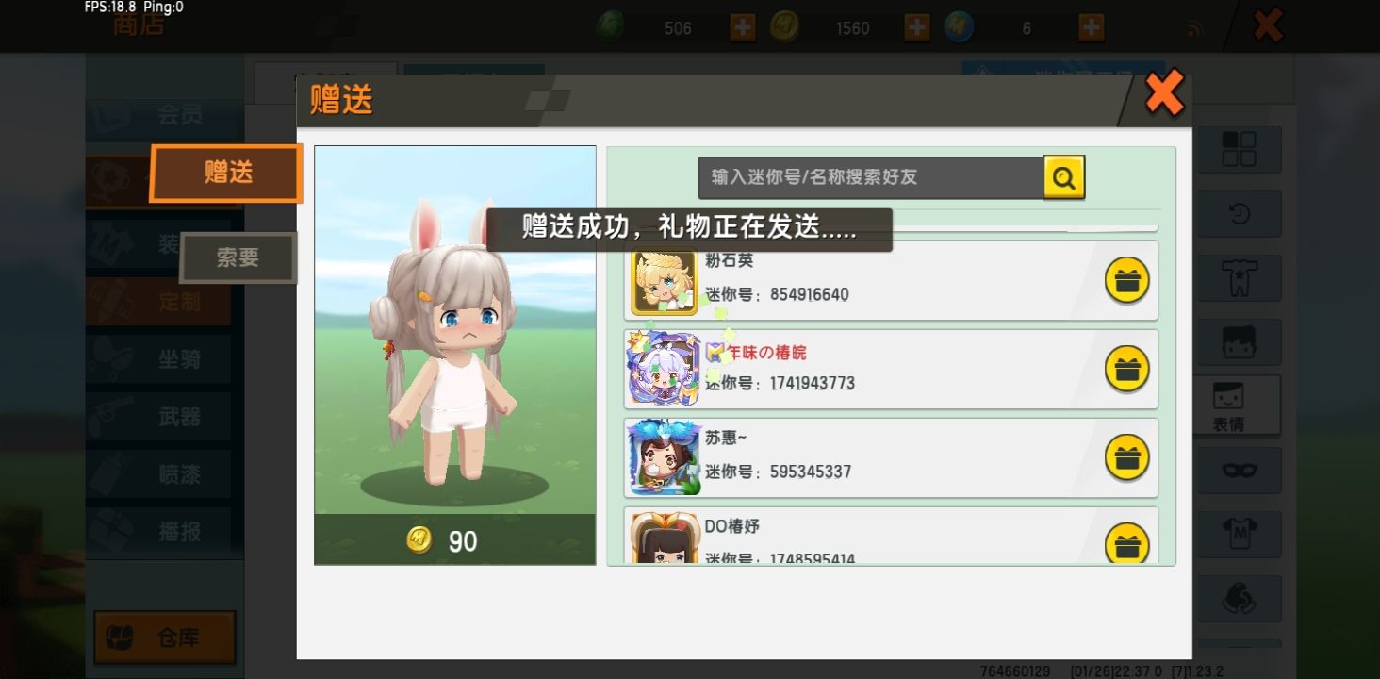1380x679 pixels.
Task: Focus the friend search input field
Action: (x=871, y=177)
